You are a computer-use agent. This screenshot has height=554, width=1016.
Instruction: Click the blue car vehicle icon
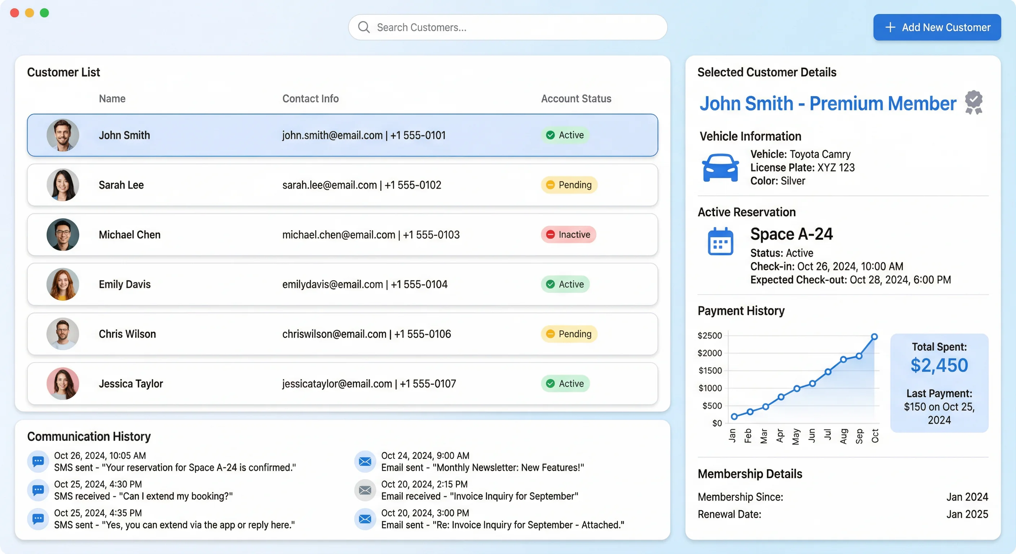click(x=720, y=168)
